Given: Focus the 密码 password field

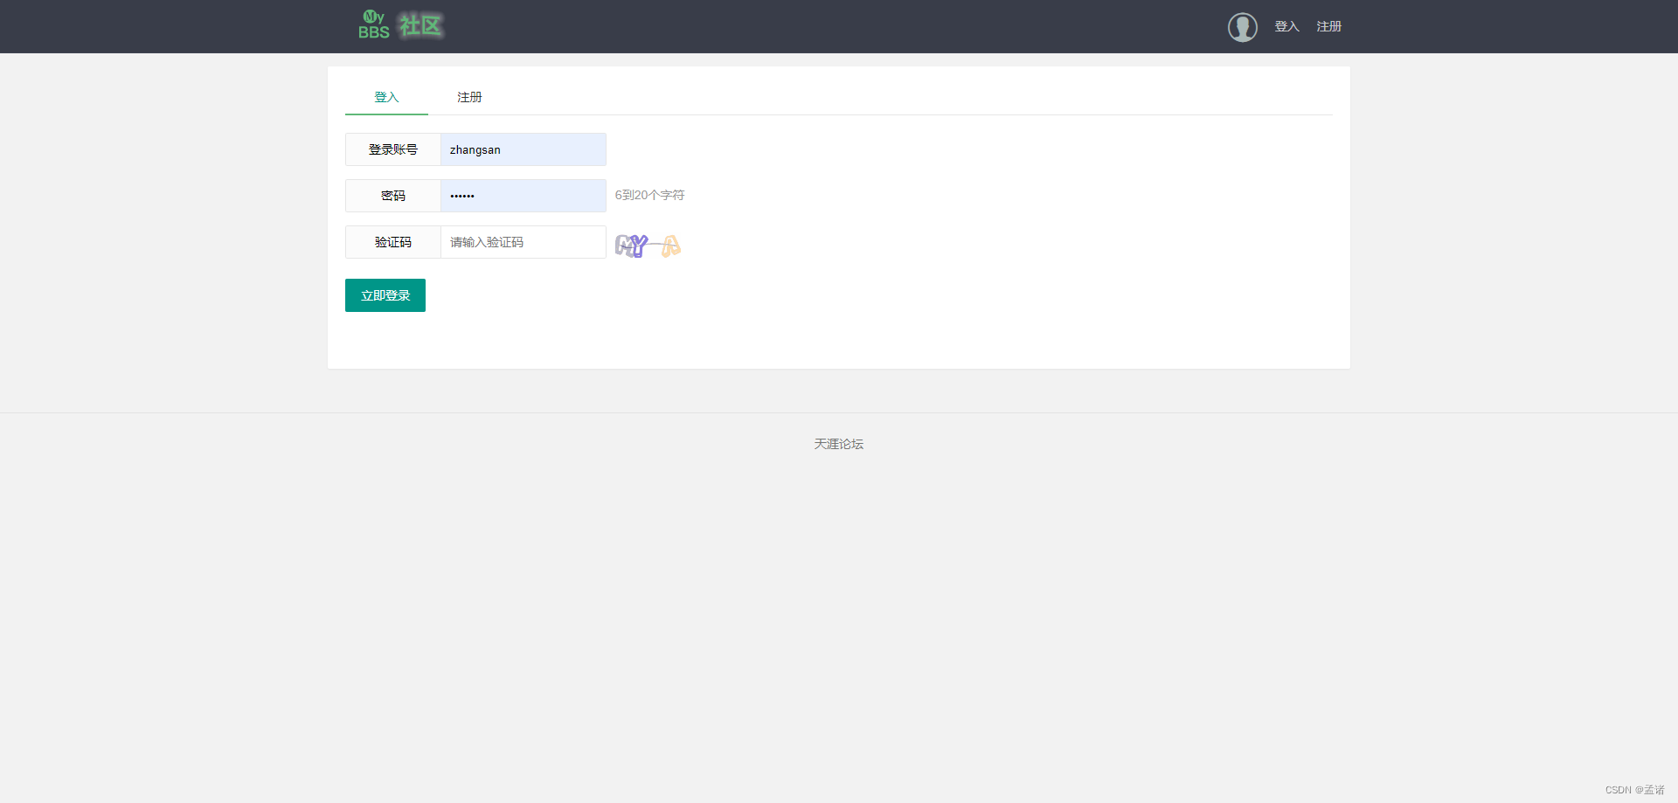Looking at the screenshot, I should [523, 196].
